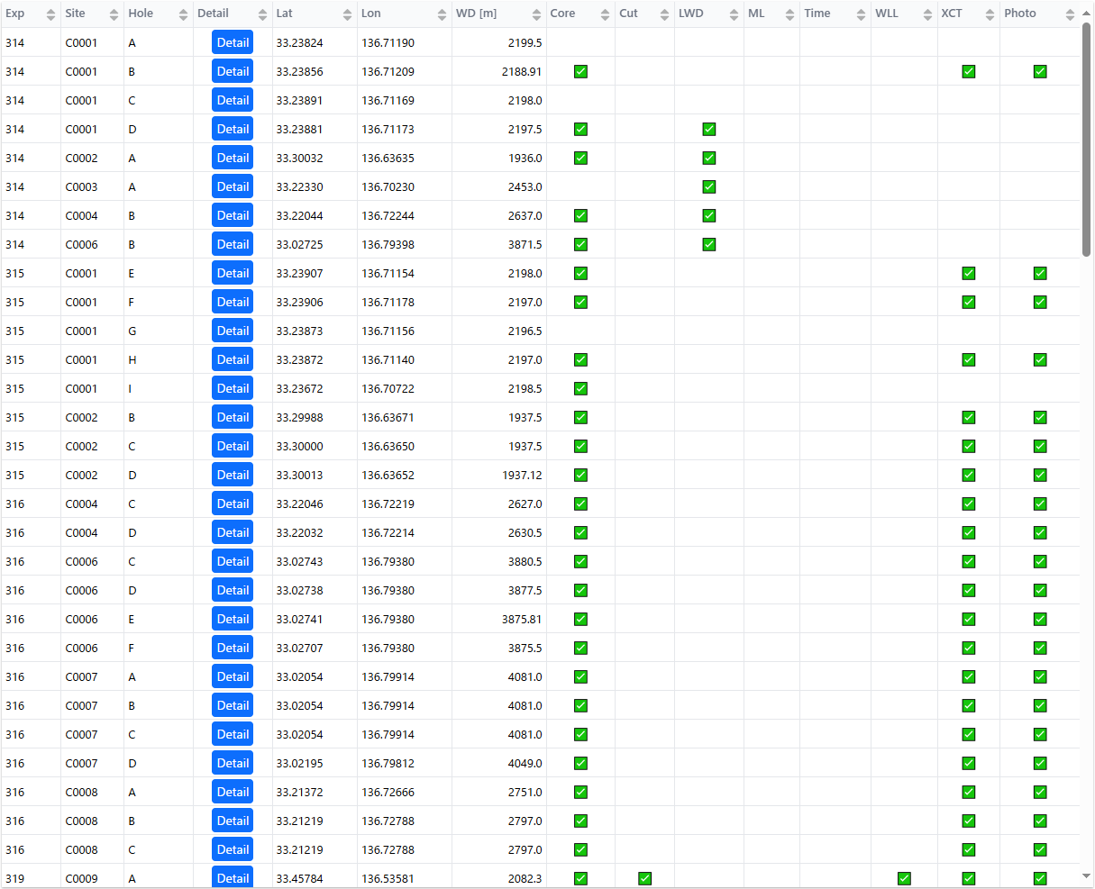Click XCT column sort arrows
The height and width of the screenshot is (889, 1095).
990,14
